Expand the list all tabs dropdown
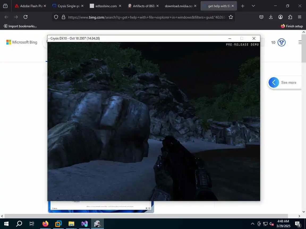 pyautogui.click(x=253, y=6)
